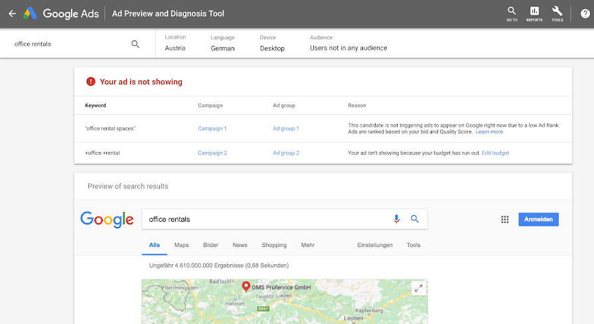
Task: Click the office rentals keyword input field
Action: coord(66,44)
